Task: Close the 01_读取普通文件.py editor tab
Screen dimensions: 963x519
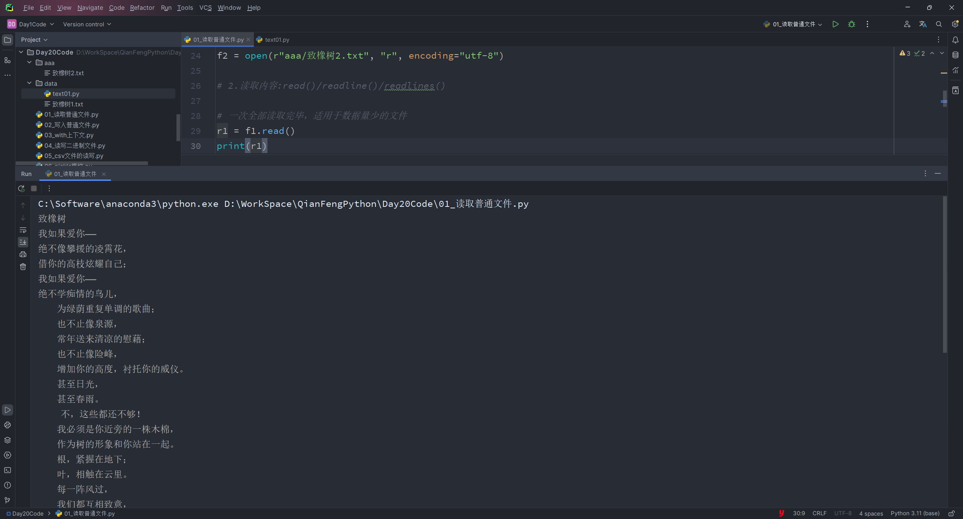Action: click(x=248, y=39)
